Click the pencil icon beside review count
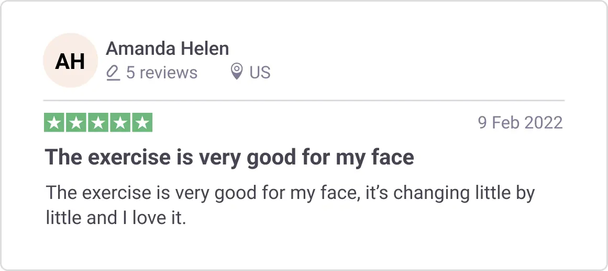 (113, 73)
